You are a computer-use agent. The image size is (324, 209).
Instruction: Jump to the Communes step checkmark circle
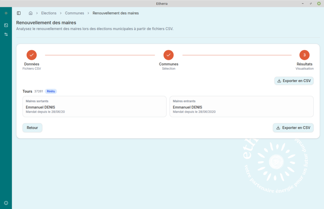(x=168, y=55)
